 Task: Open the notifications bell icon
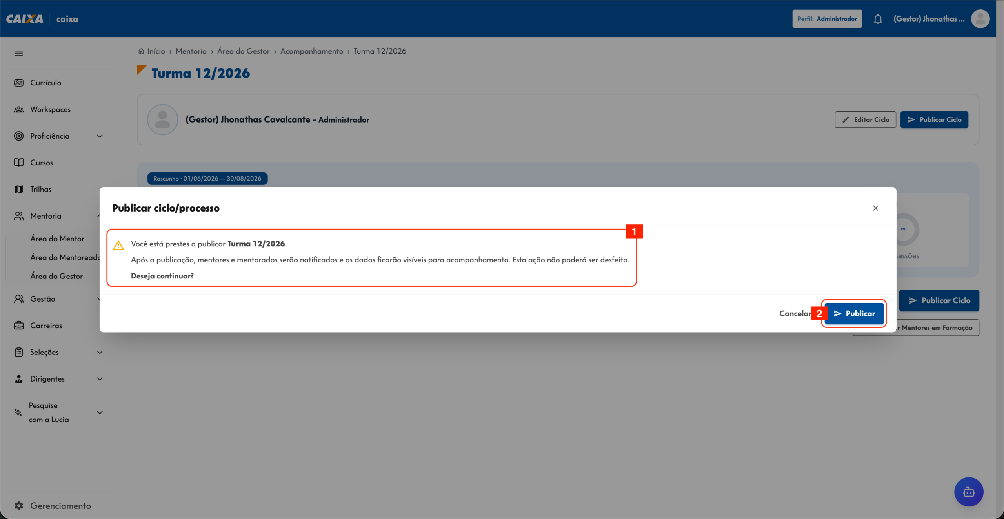pyautogui.click(x=878, y=19)
